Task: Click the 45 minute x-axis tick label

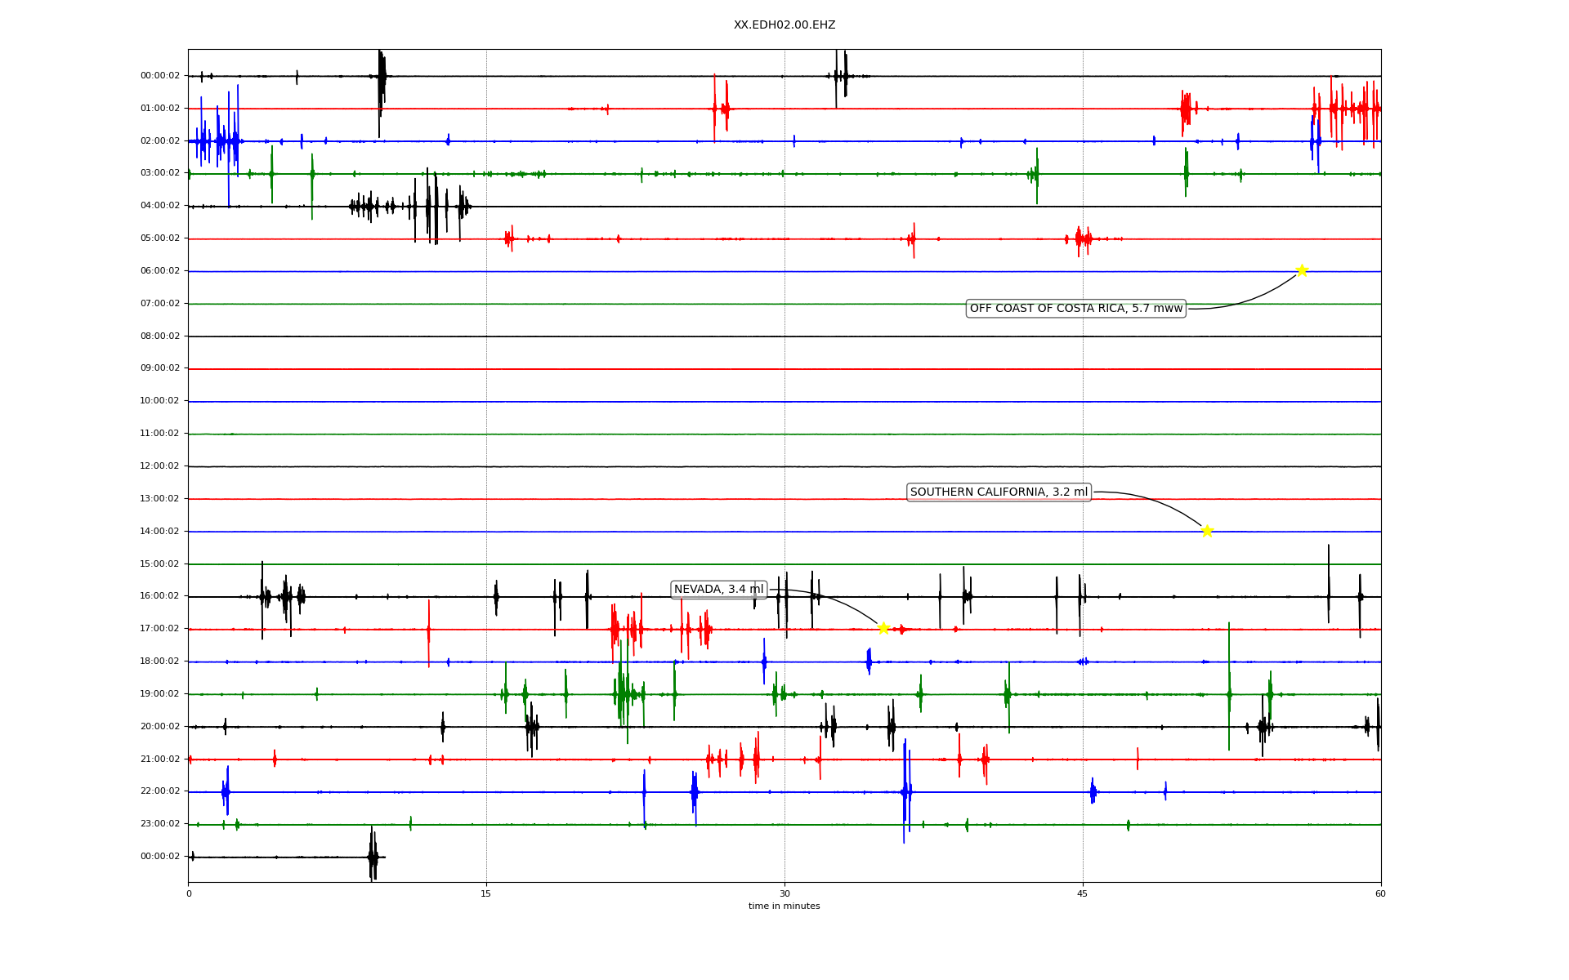Action: (1082, 893)
